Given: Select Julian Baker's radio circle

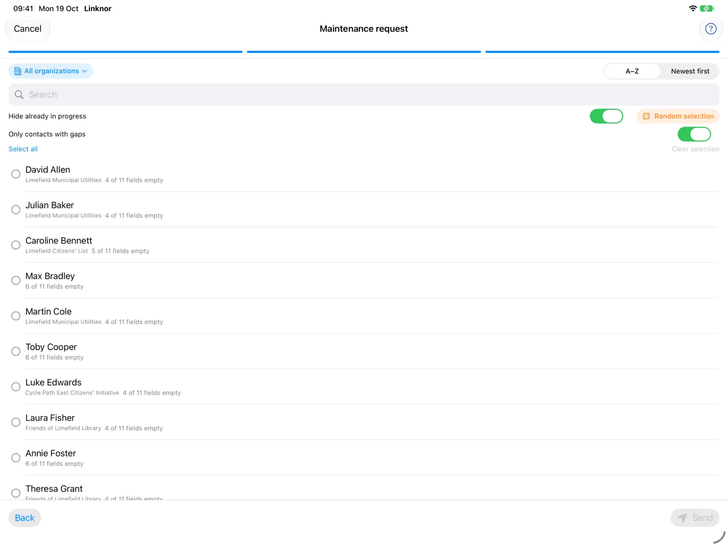Looking at the screenshot, I should click(x=16, y=210).
